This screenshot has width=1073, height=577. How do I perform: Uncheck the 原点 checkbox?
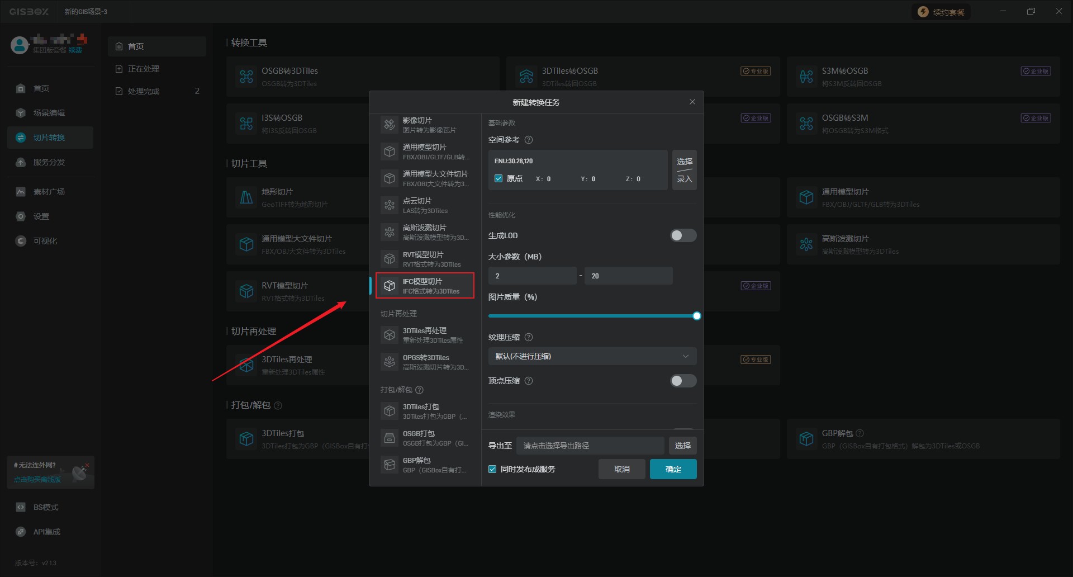point(498,178)
